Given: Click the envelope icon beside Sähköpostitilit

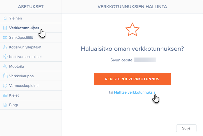Looking at the screenshot, I should (5, 38).
